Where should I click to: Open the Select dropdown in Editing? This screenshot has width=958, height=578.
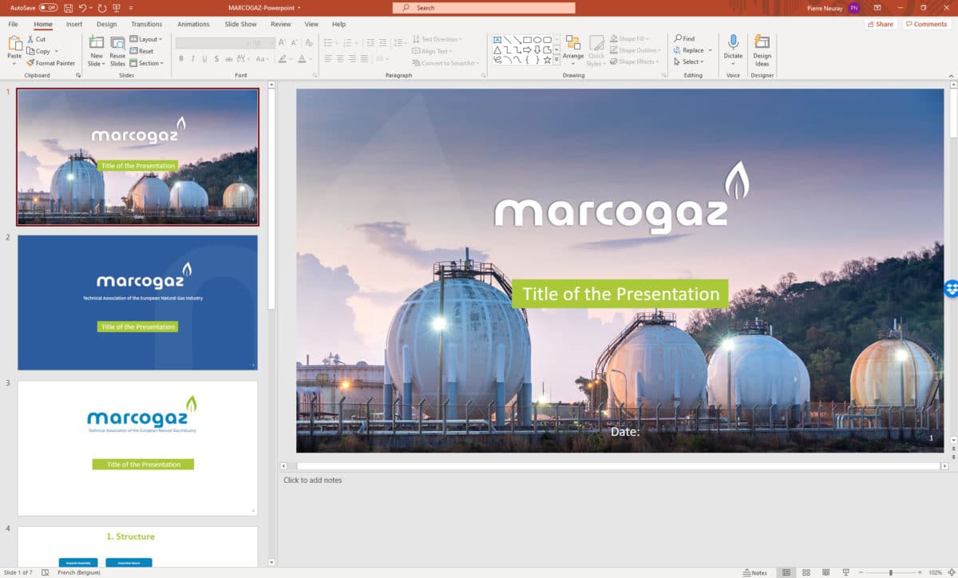pos(688,61)
